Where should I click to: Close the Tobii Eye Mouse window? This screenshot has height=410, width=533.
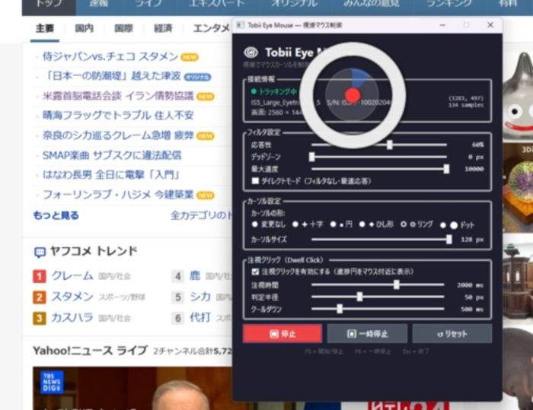(x=490, y=25)
